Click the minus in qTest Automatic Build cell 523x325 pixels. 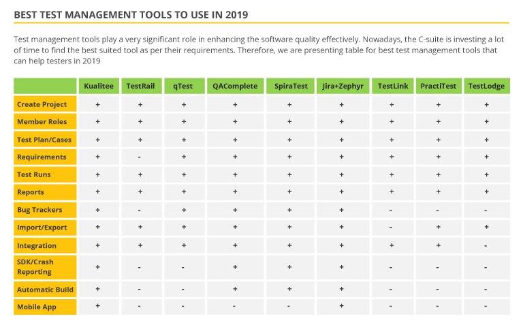183,290
